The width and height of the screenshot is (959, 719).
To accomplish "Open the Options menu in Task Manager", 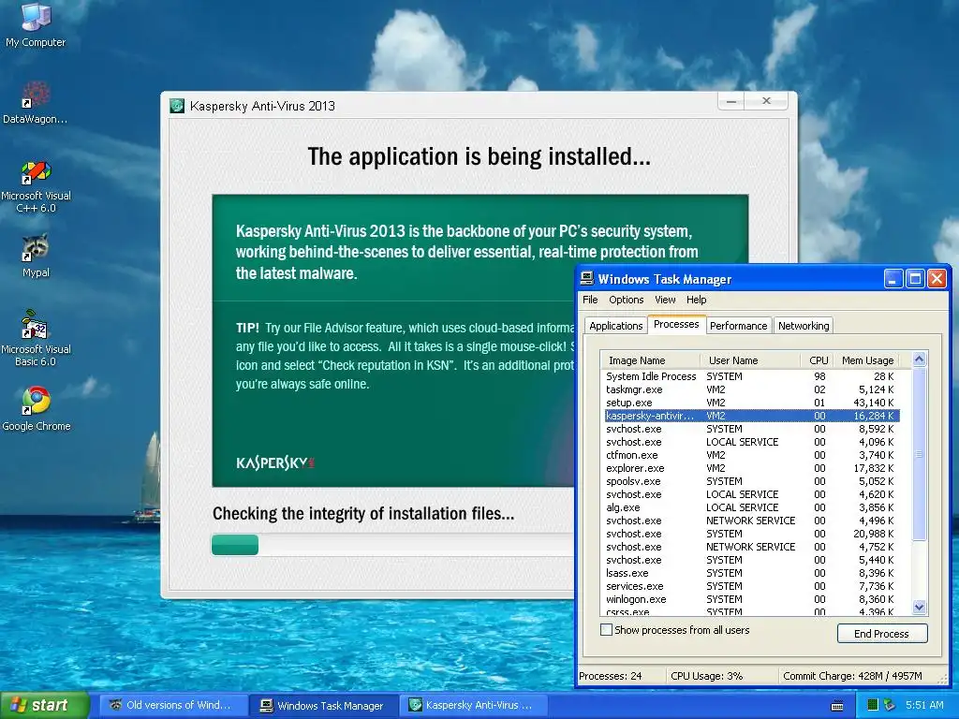I will pyautogui.click(x=626, y=300).
